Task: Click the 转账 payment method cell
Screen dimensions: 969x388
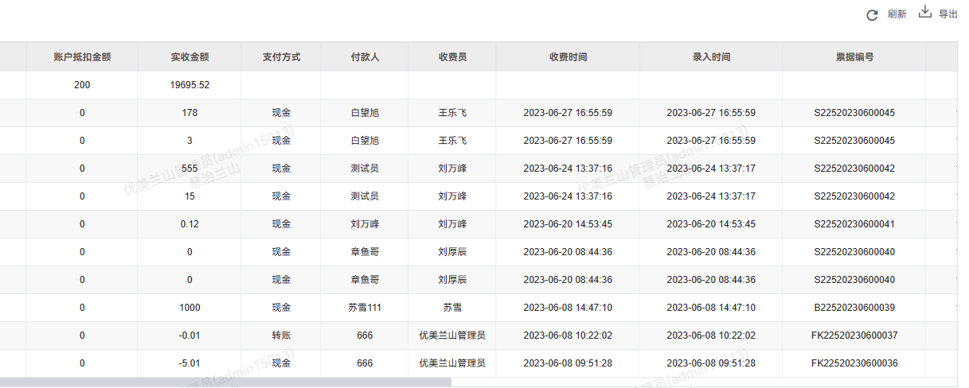Action: point(281,336)
